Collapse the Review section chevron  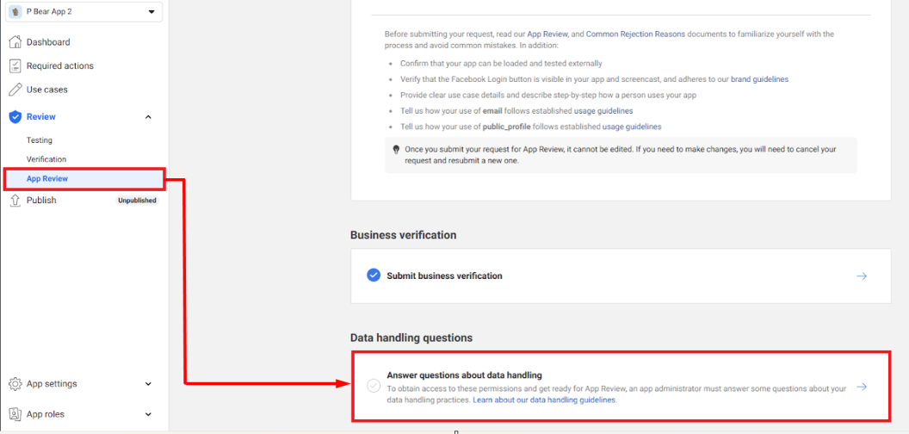click(148, 116)
